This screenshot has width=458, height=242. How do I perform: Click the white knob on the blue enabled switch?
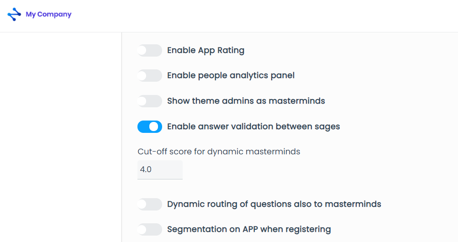[x=154, y=126]
